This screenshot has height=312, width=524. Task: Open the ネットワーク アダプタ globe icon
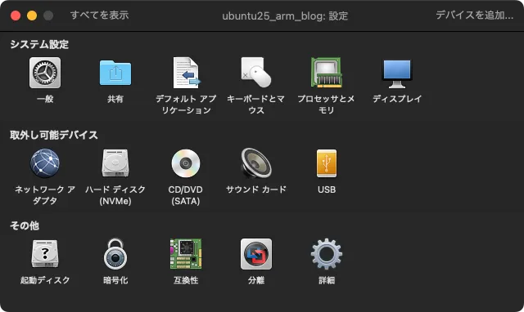(45, 163)
